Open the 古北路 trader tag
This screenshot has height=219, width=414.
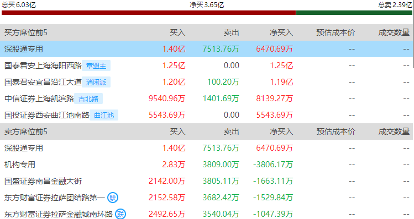(x=88, y=99)
